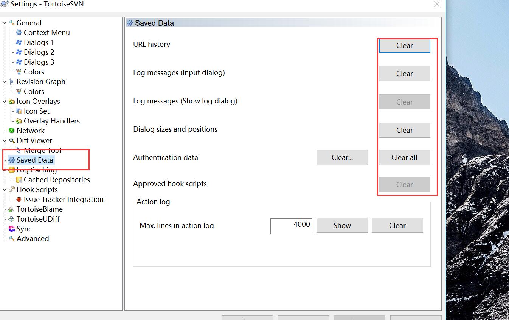The height and width of the screenshot is (320, 509).
Task: Show the action log
Action: [x=342, y=225]
